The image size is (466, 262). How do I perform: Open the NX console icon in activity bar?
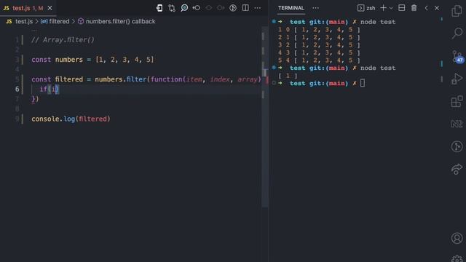(x=457, y=124)
